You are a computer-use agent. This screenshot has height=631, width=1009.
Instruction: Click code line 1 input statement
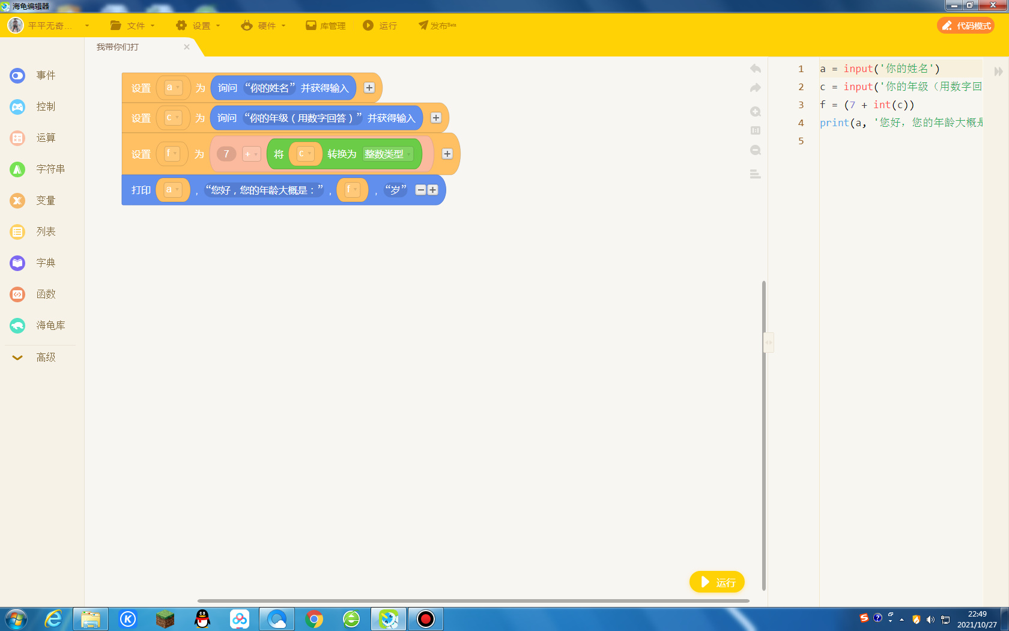880,69
